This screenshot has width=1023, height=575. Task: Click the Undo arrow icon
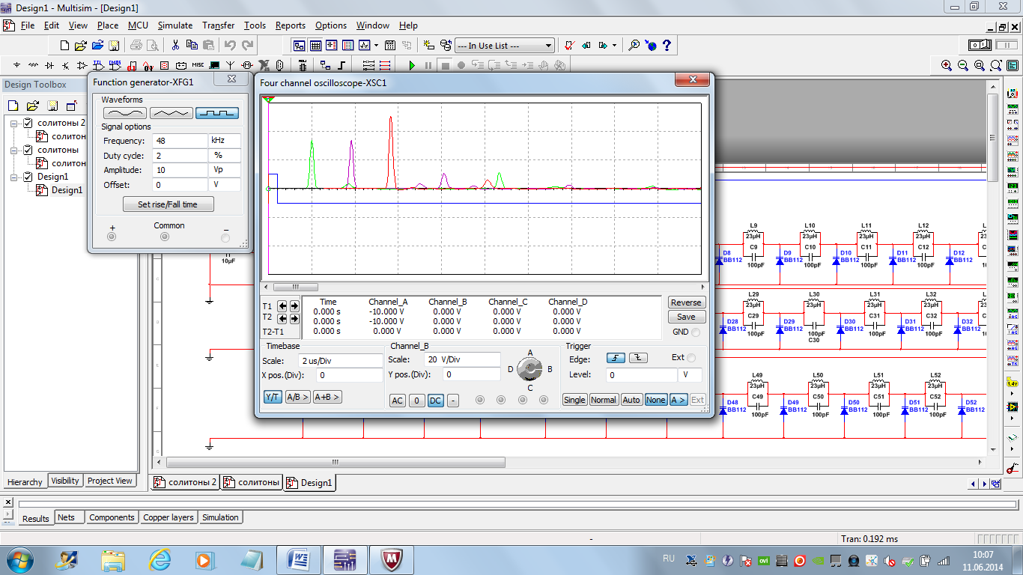pyautogui.click(x=229, y=46)
